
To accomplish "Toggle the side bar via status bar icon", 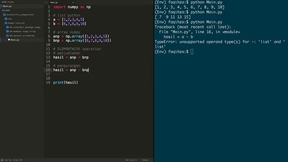I will [x=2, y=160].
